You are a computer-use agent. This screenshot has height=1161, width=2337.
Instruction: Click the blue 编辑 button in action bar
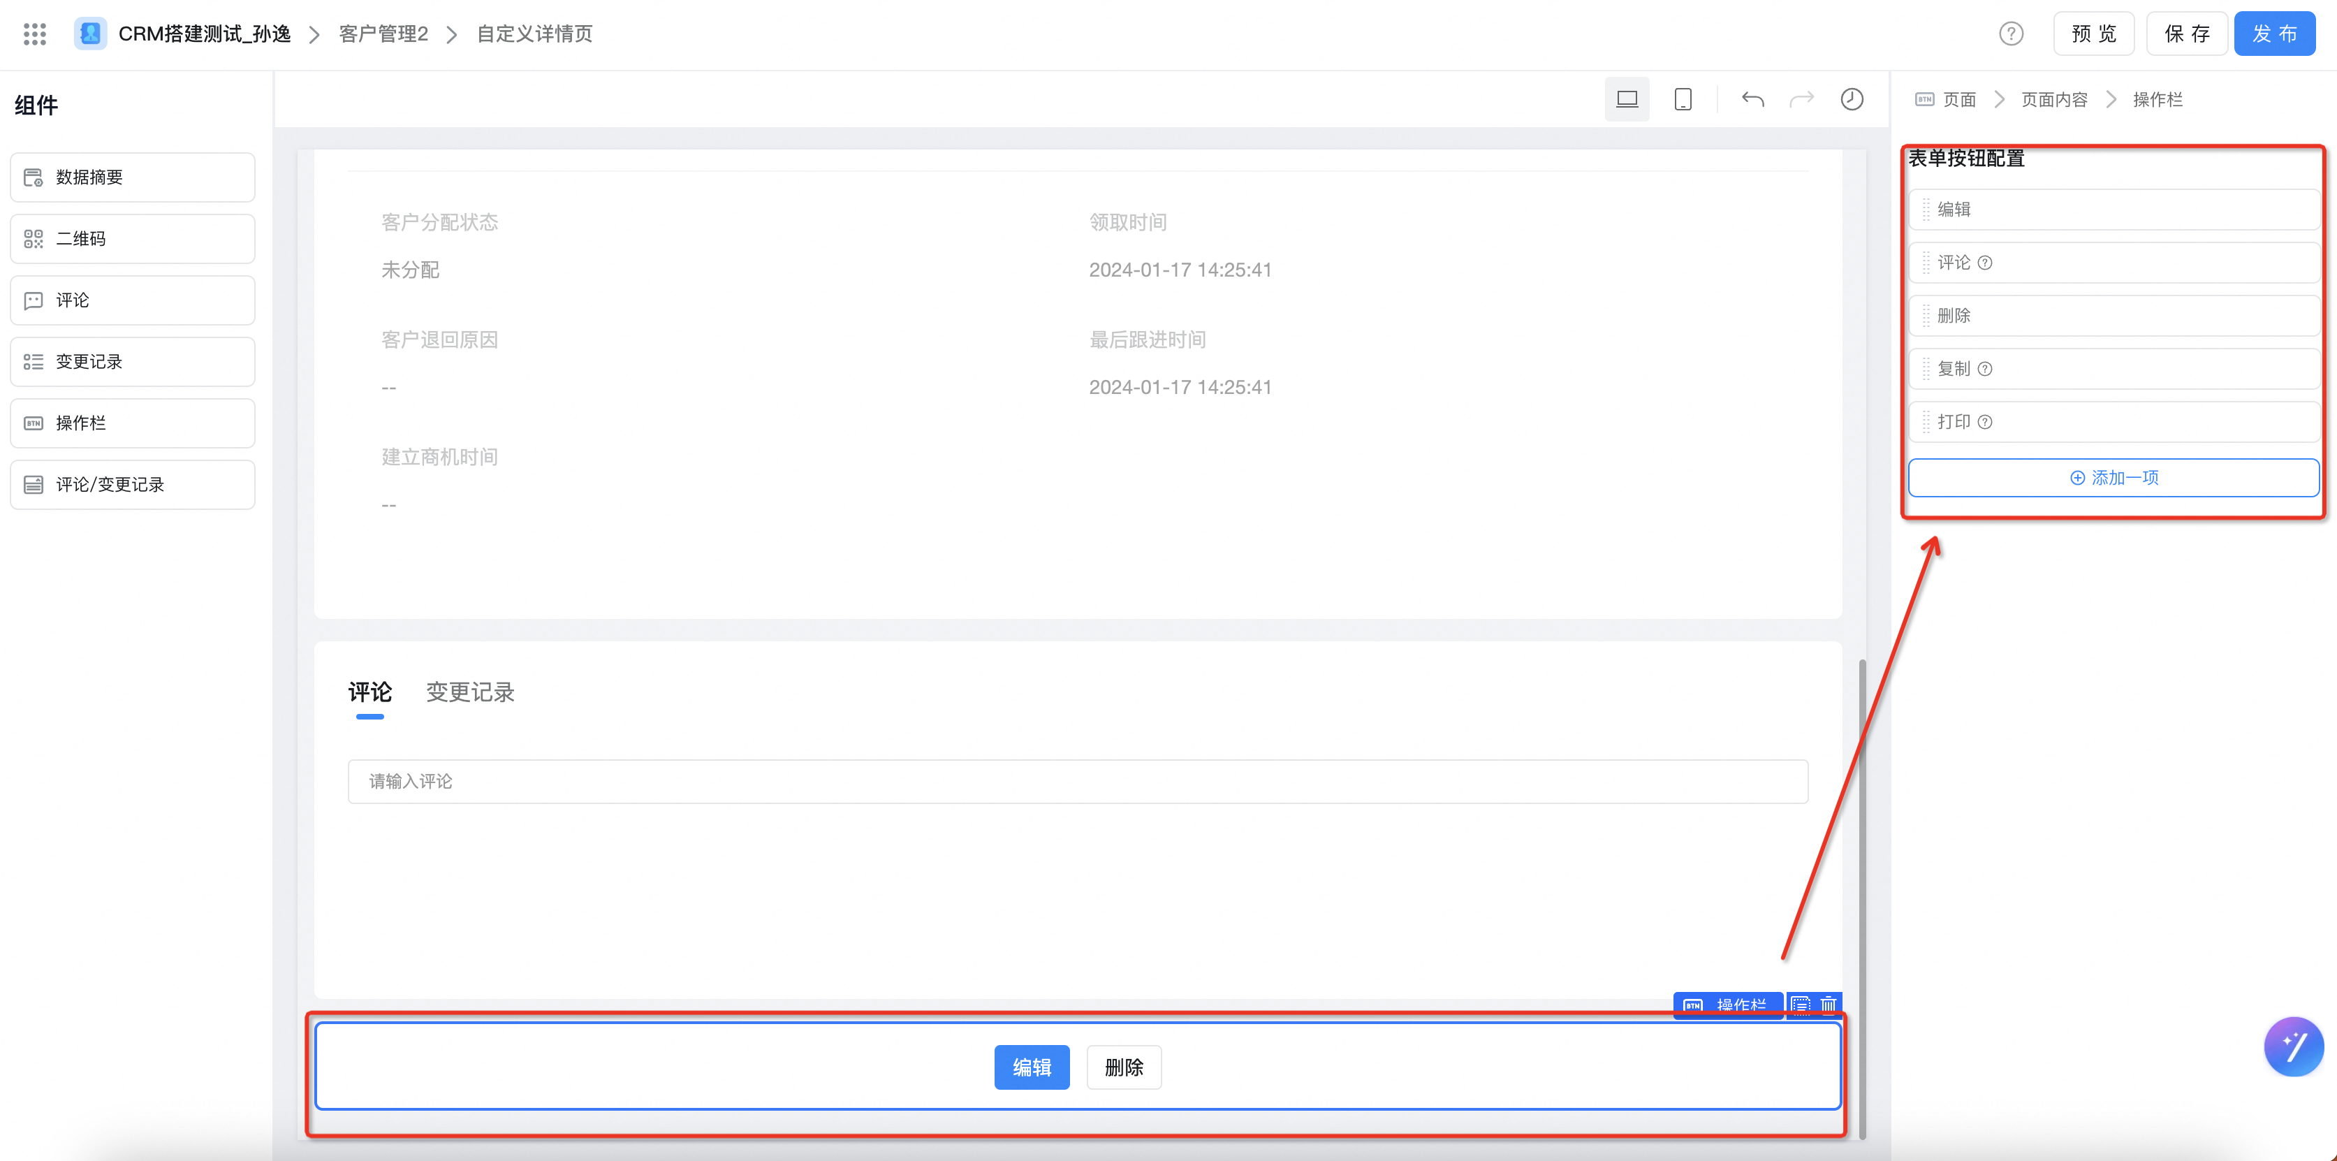click(1032, 1067)
